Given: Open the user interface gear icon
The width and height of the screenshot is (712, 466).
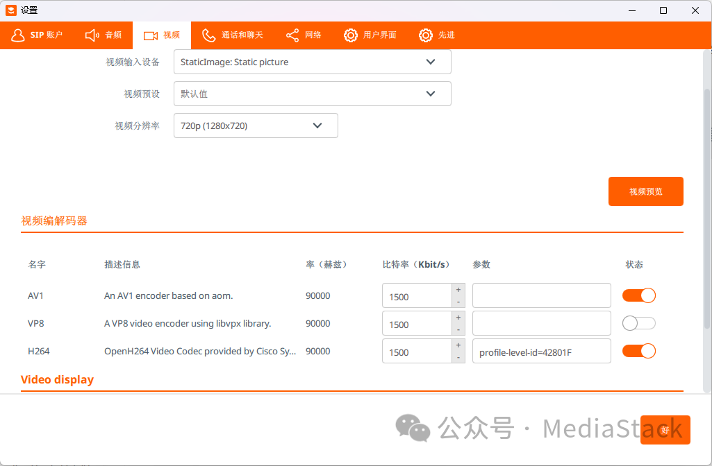Looking at the screenshot, I should coord(351,35).
